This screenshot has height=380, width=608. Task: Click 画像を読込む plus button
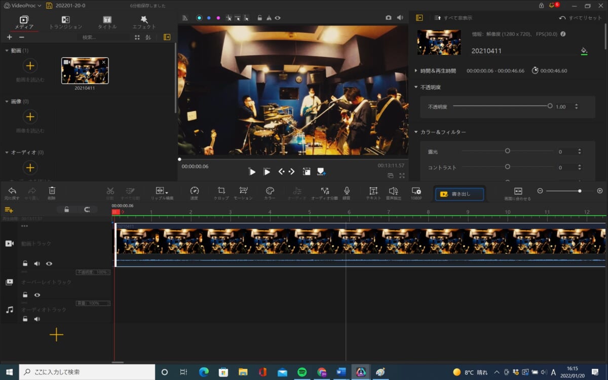point(30,117)
